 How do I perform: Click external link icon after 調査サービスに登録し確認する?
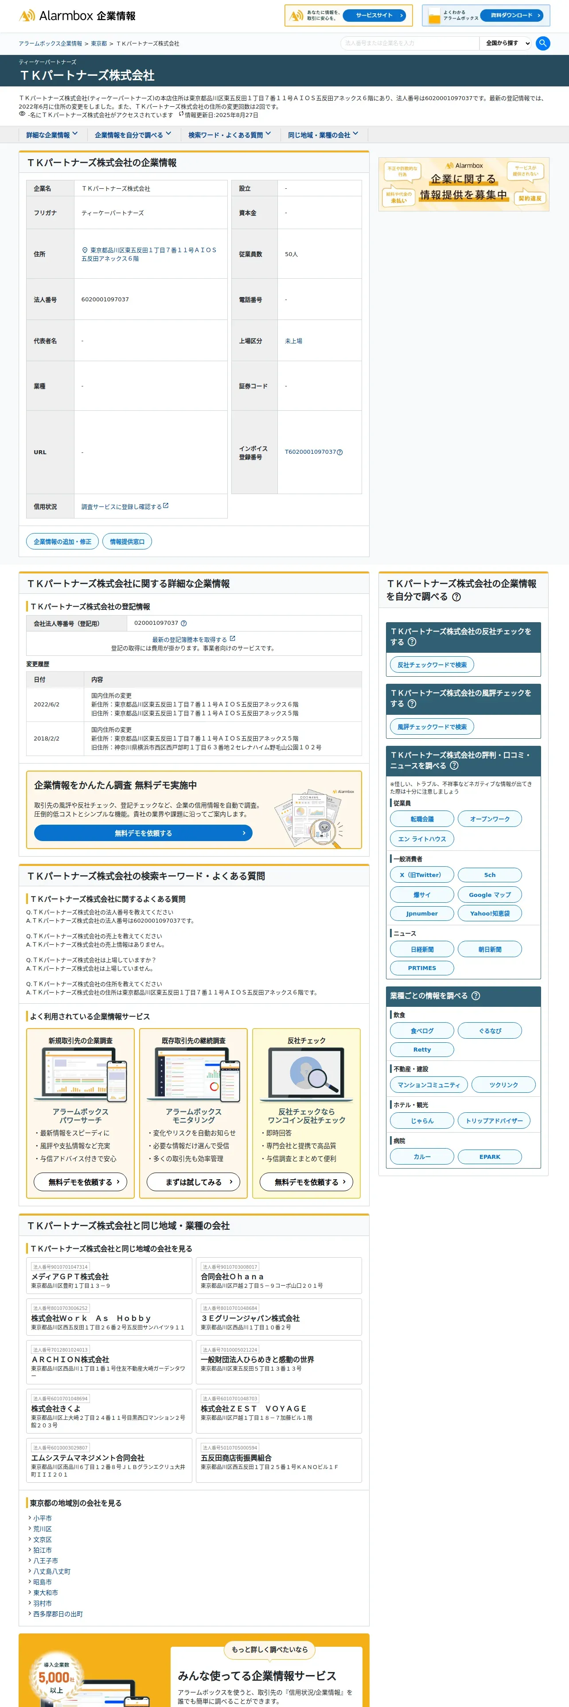166,506
